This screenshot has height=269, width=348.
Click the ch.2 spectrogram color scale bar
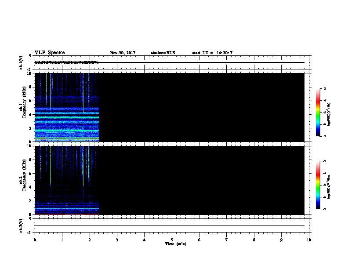point(318,185)
